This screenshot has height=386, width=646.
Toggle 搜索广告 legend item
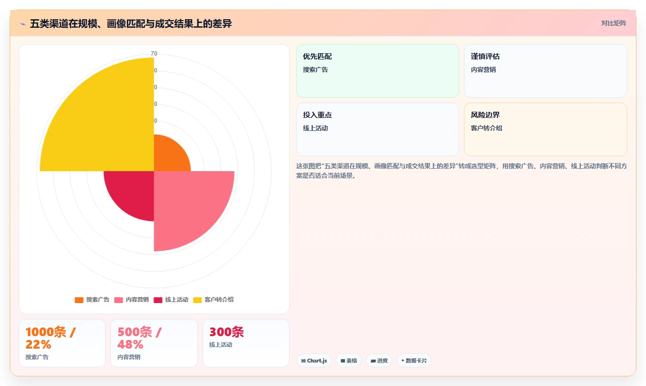tap(92, 300)
